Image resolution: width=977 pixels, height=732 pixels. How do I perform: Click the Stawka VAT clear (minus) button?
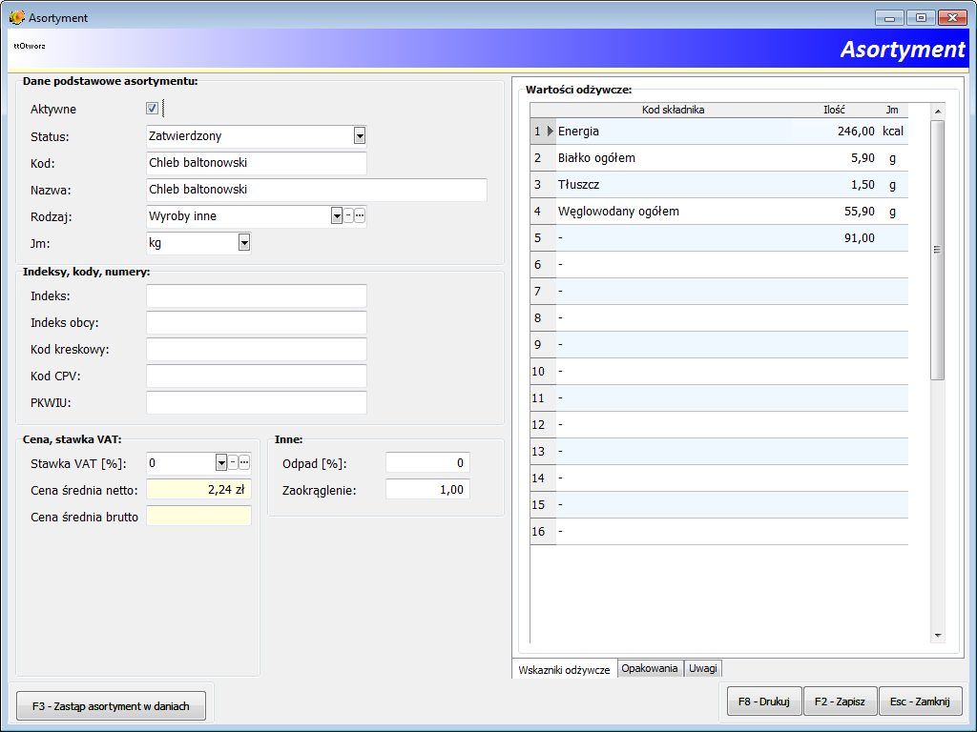pyautogui.click(x=233, y=462)
